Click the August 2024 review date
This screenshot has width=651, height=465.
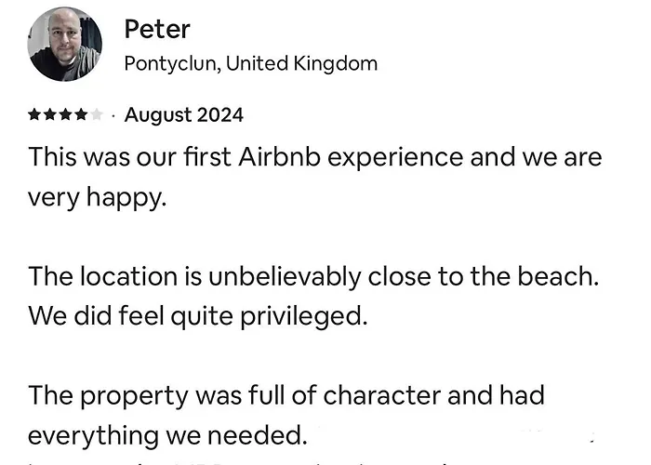coord(184,115)
